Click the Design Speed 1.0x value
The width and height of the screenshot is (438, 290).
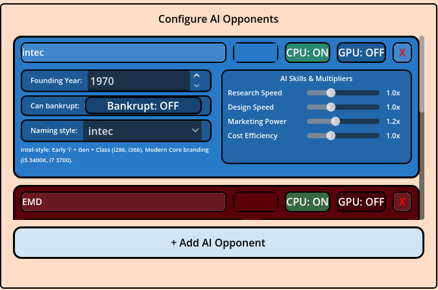pyautogui.click(x=393, y=107)
